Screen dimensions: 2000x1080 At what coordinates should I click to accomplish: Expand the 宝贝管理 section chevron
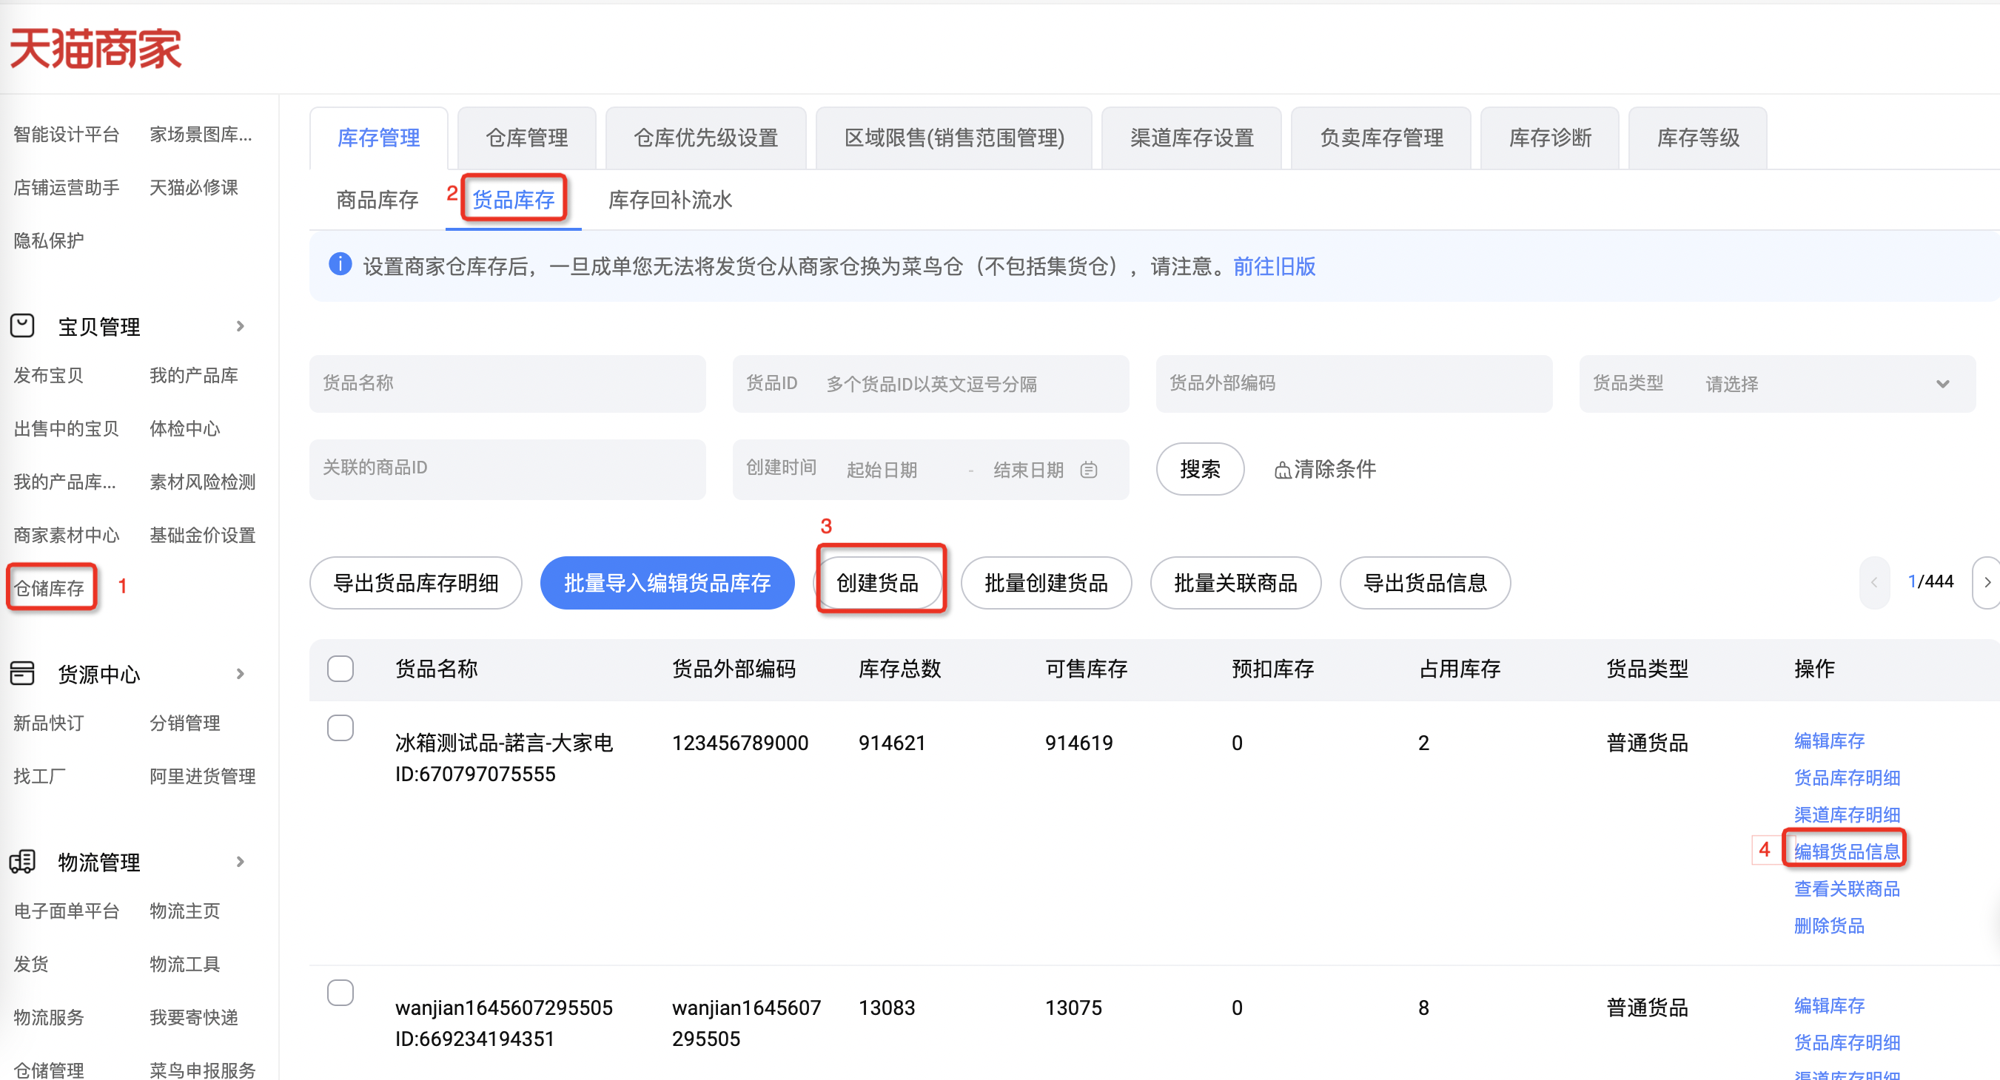click(x=241, y=326)
